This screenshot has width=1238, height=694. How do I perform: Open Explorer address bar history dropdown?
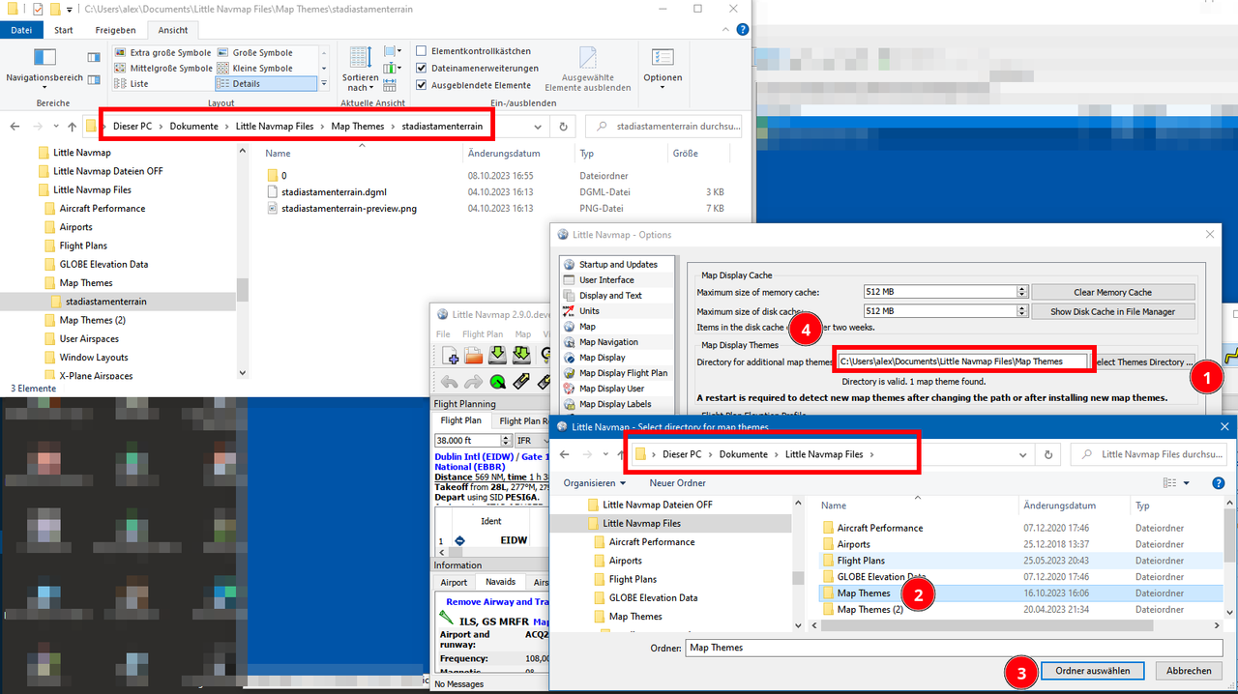tap(540, 127)
